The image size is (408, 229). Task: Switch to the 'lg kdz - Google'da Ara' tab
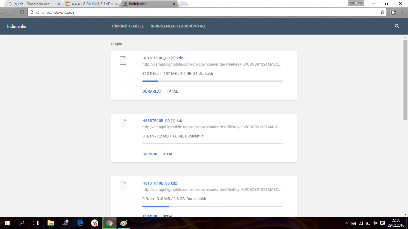31,4
